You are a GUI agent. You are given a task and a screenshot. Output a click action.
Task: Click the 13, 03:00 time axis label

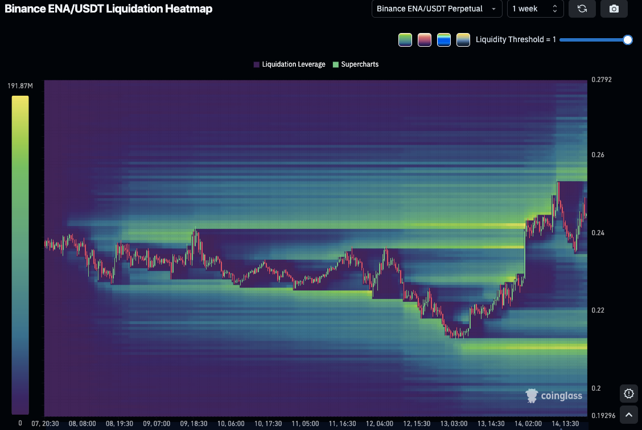tap(454, 424)
